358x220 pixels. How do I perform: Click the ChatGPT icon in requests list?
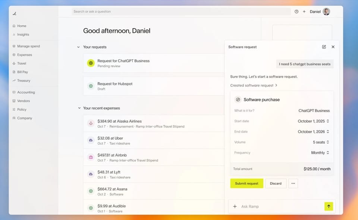(91, 63)
